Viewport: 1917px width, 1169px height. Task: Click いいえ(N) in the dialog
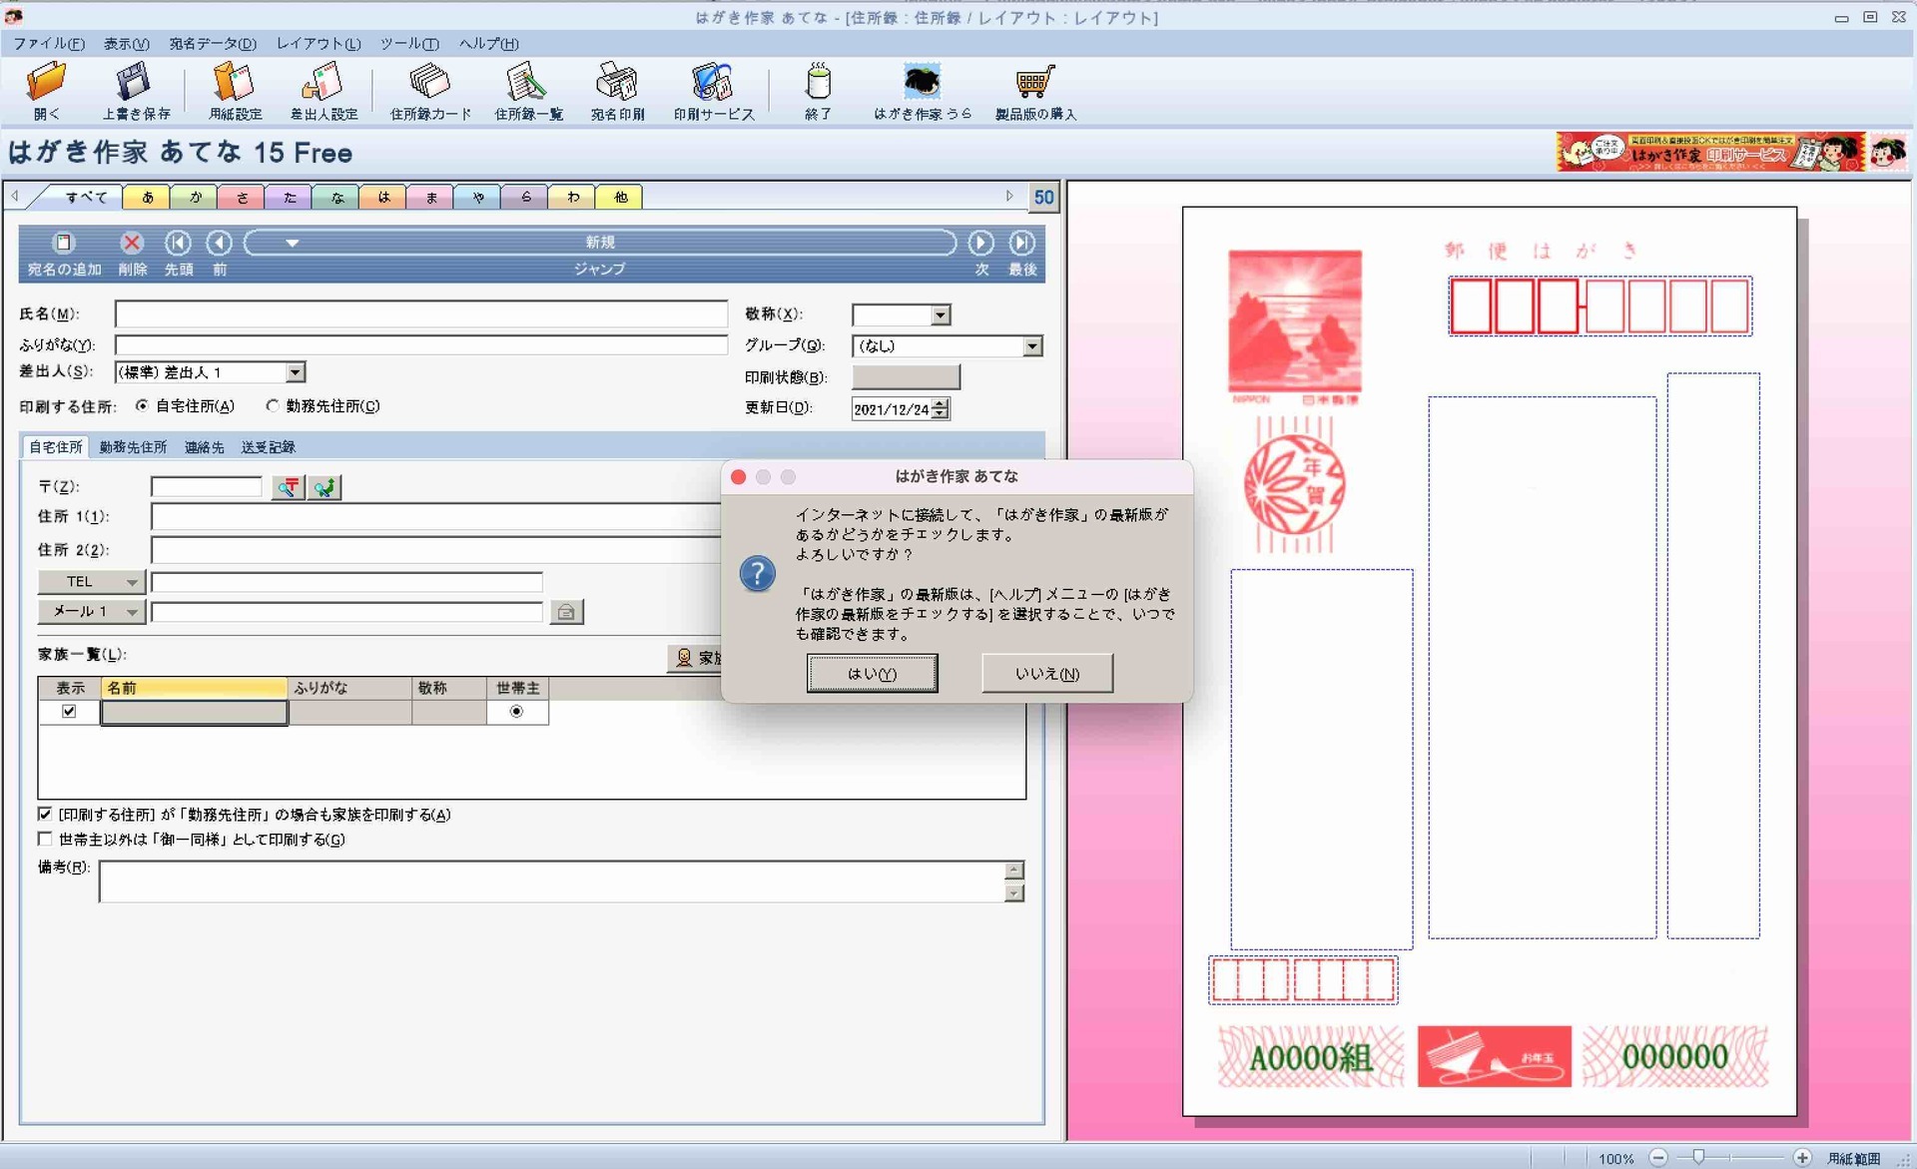click(1047, 674)
